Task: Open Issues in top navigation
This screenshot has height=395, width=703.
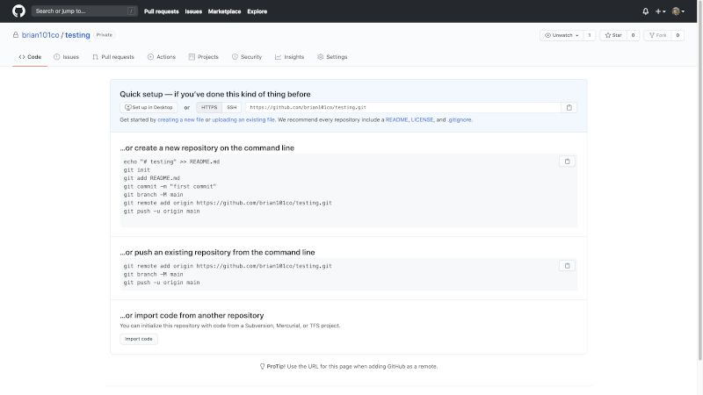Action: 193,11
